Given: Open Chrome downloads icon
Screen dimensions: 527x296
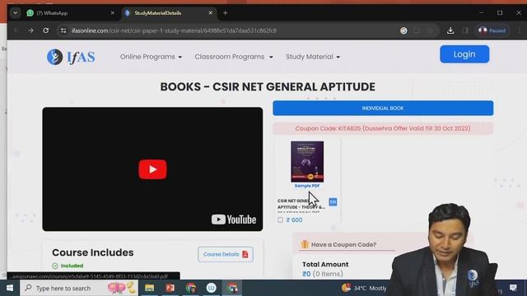Looking at the screenshot, I should (x=450, y=30).
